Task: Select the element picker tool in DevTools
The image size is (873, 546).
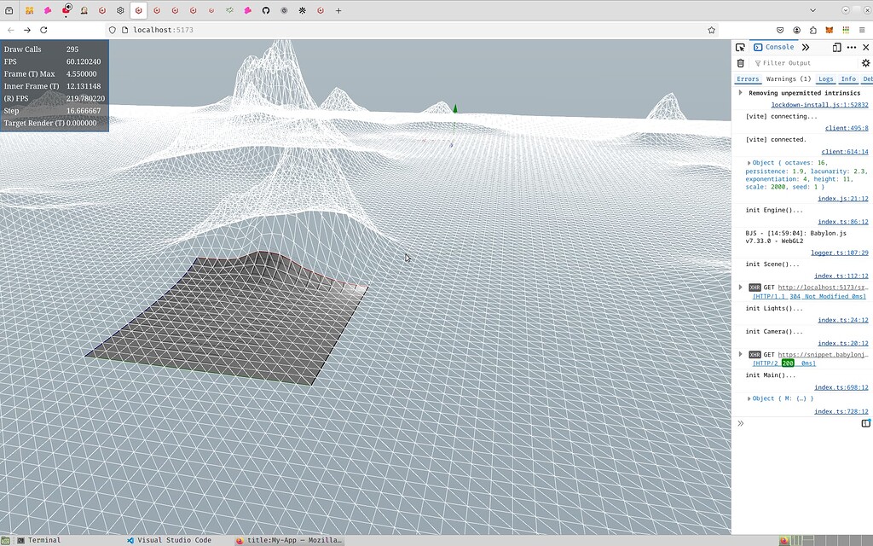Action: click(741, 47)
